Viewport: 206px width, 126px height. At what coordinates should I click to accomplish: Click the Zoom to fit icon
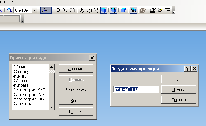click(65, 10)
